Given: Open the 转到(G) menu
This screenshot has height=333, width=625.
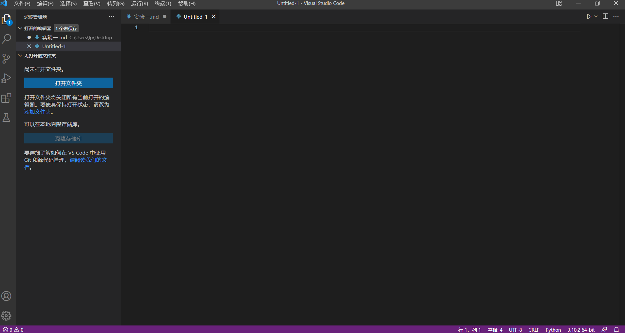Looking at the screenshot, I should pos(116,3).
